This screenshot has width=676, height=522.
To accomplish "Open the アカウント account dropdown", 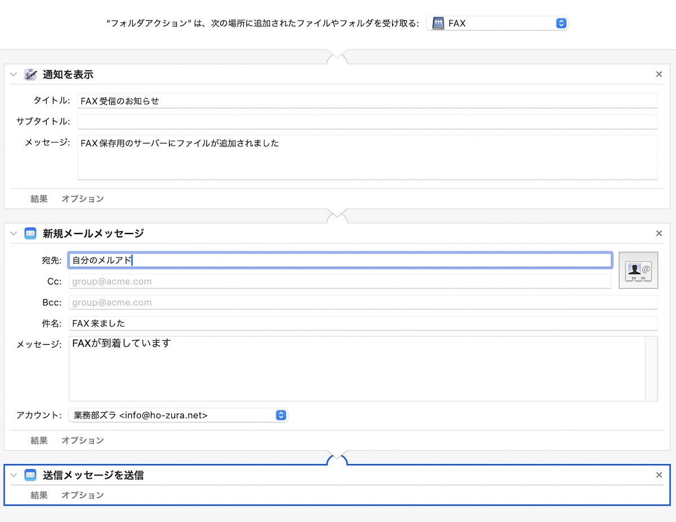I will click(x=281, y=416).
